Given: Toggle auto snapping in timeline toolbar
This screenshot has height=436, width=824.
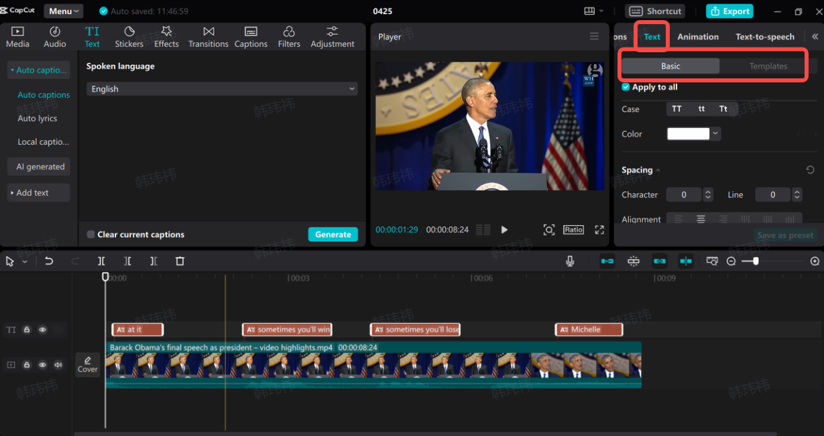Looking at the screenshot, I should pos(634,261).
